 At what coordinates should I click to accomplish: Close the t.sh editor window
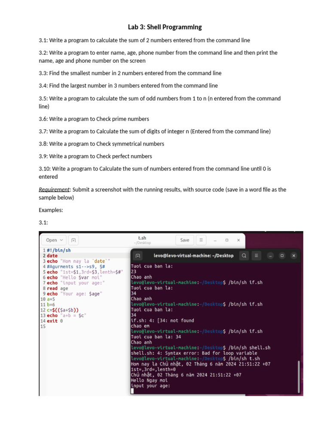(238, 240)
